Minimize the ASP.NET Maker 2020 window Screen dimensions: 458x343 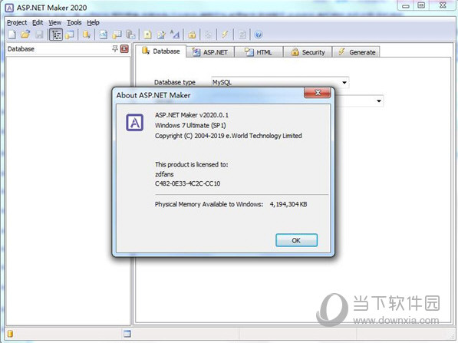pos(406,5)
